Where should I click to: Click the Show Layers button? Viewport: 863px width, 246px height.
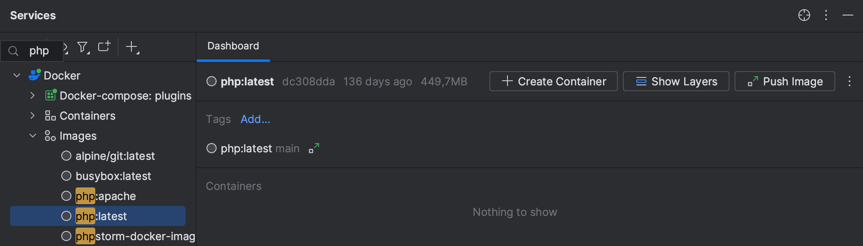[676, 81]
